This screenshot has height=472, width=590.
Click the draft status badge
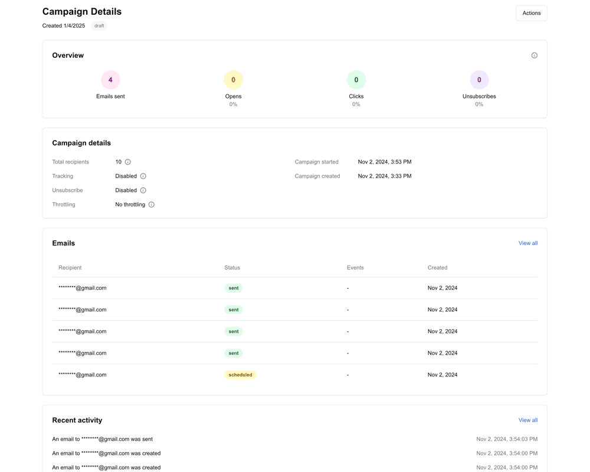(99, 26)
